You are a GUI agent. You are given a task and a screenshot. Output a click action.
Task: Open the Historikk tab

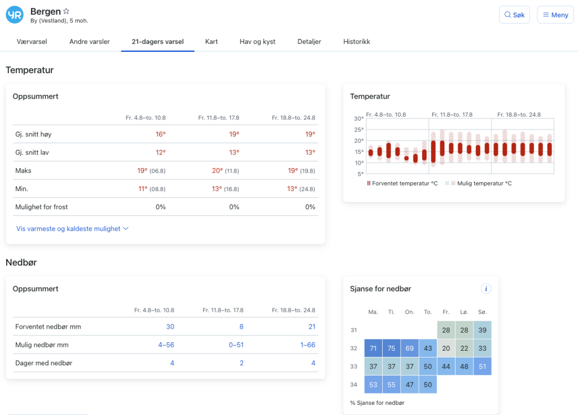point(357,42)
